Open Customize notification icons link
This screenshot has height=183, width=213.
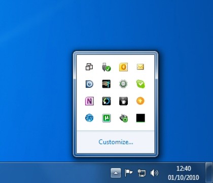click(116, 142)
